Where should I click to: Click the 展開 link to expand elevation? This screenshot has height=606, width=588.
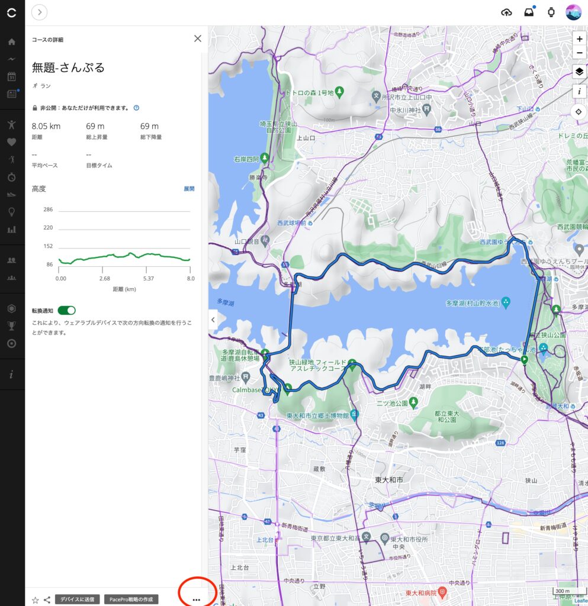(x=189, y=189)
